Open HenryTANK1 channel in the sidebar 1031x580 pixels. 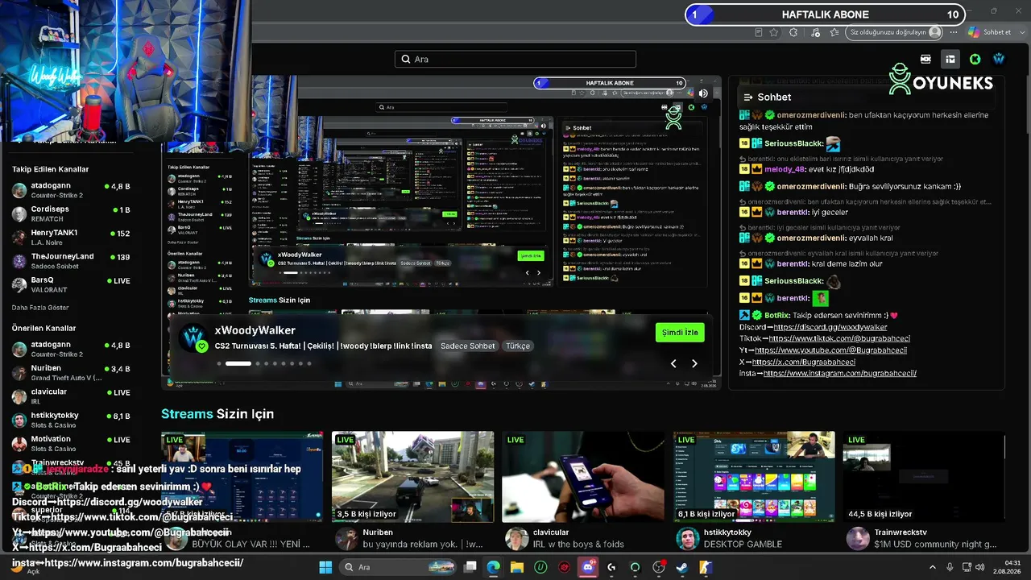(x=71, y=237)
